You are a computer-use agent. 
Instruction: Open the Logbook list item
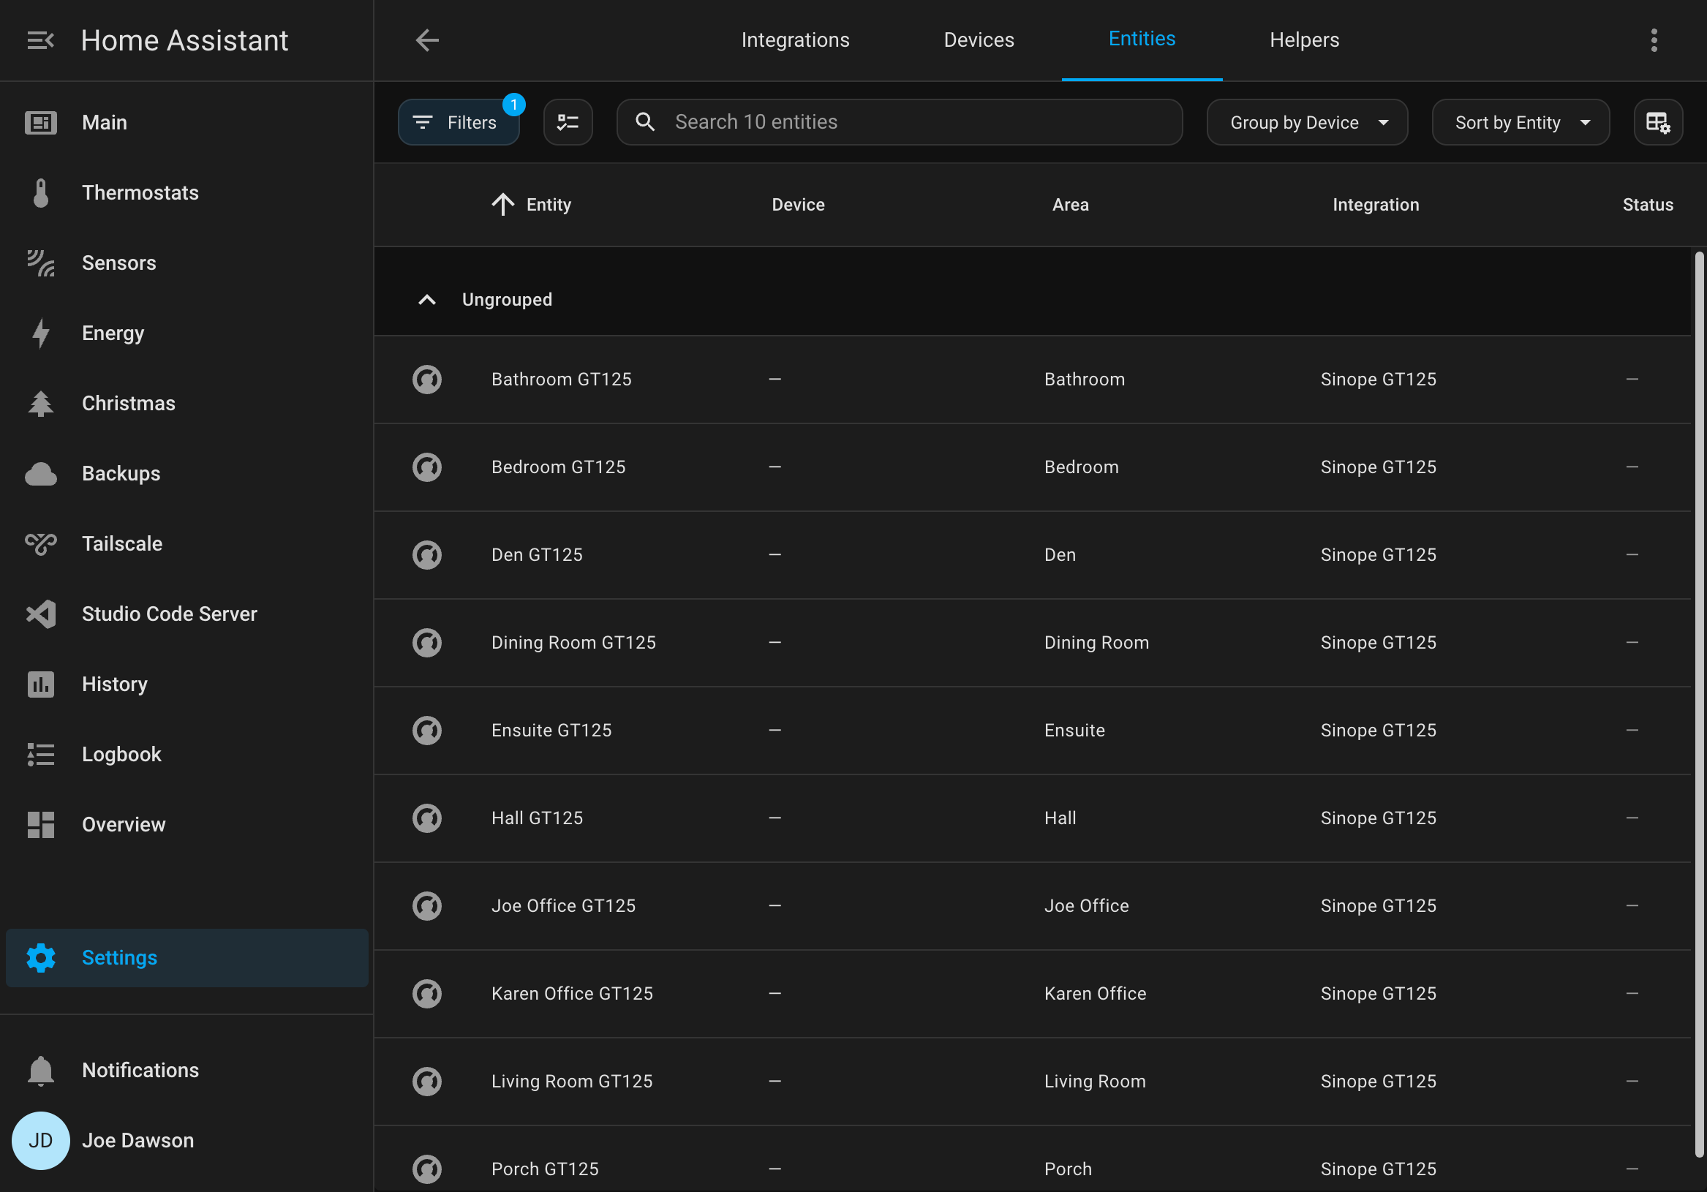(x=186, y=755)
